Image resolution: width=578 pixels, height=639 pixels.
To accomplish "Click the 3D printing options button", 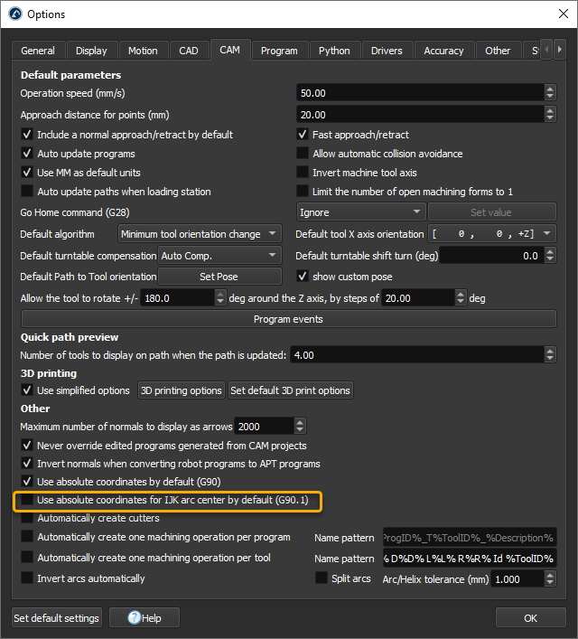I will click(x=181, y=390).
